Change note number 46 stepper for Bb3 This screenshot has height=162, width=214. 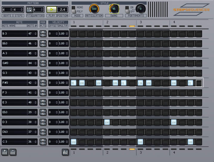click(x=35, y=43)
